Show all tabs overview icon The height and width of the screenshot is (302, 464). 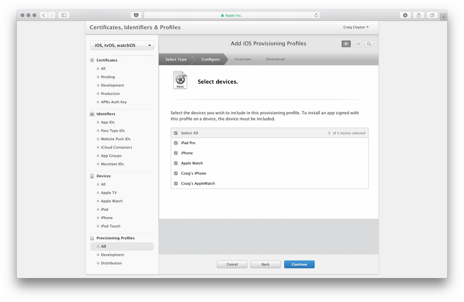[432, 15]
